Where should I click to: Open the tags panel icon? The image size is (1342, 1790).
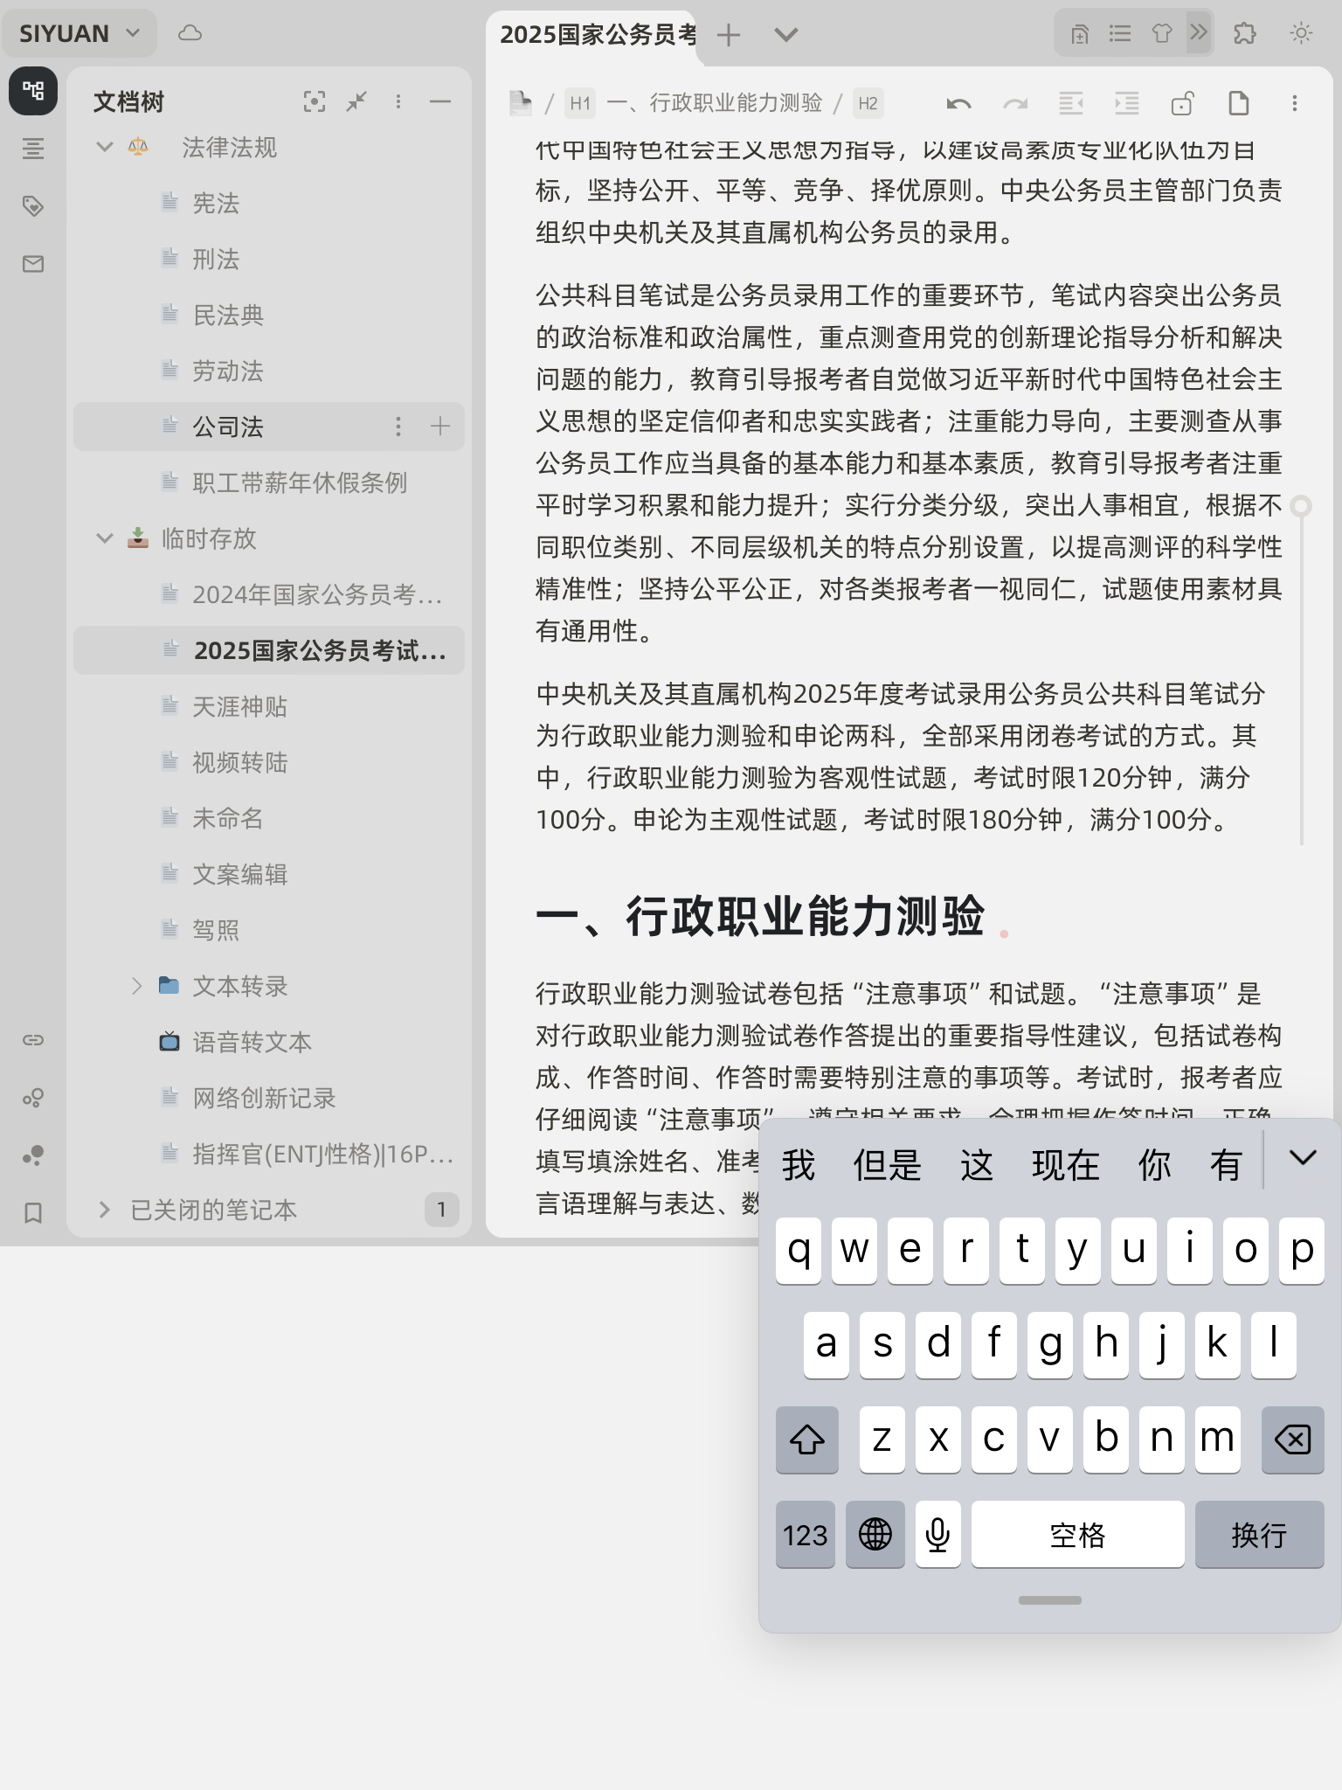click(33, 206)
